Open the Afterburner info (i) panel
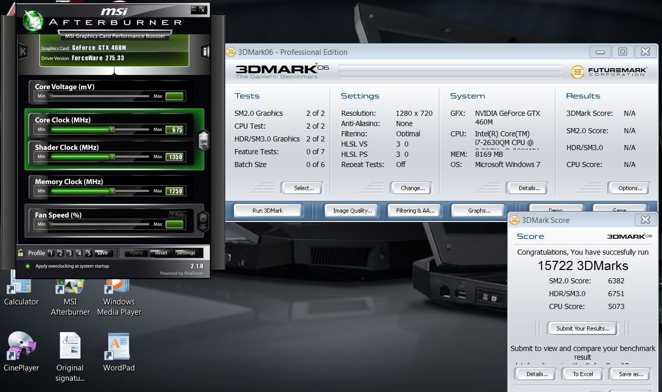Viewport: 662px width, 392px height. point(206,51)
